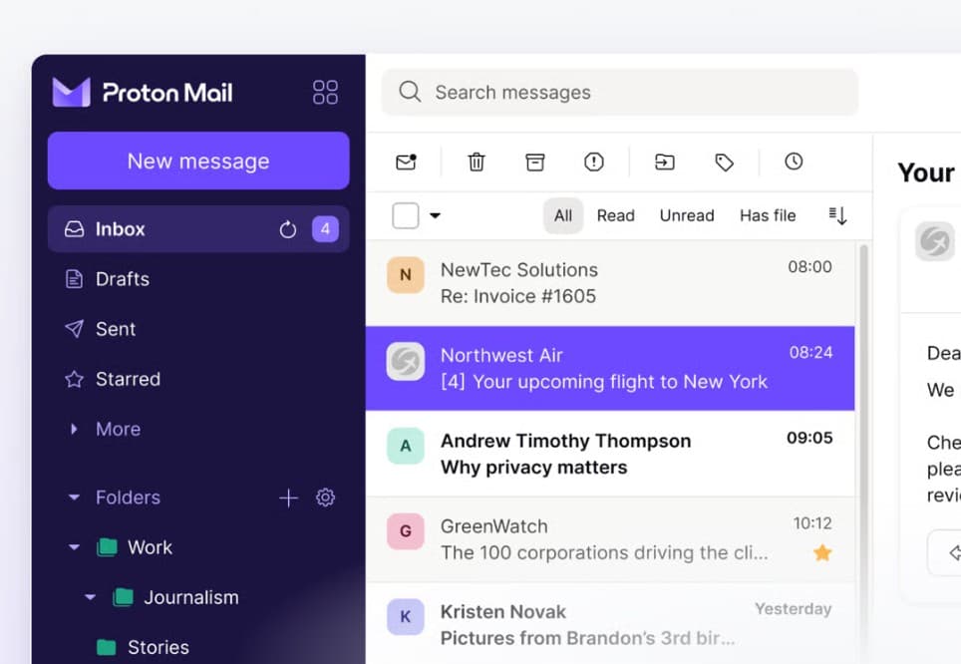Open folder settings gear icon
This screenshot has width=961, height=664.
325,498
